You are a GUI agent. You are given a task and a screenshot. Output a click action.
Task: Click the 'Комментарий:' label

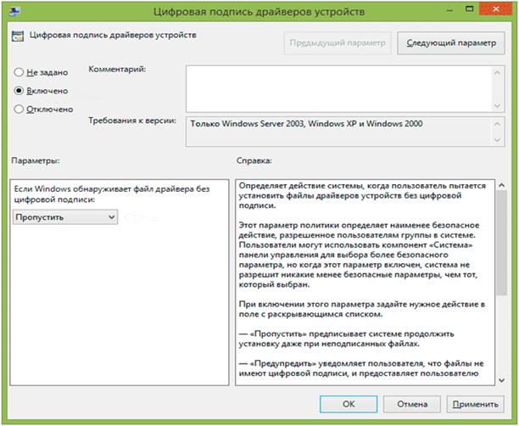pyautogui.click(x=117, y=70)
